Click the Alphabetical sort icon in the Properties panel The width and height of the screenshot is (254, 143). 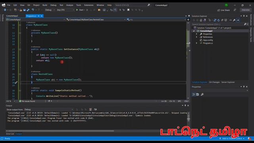pyautogui.click(x=198, y=95)
